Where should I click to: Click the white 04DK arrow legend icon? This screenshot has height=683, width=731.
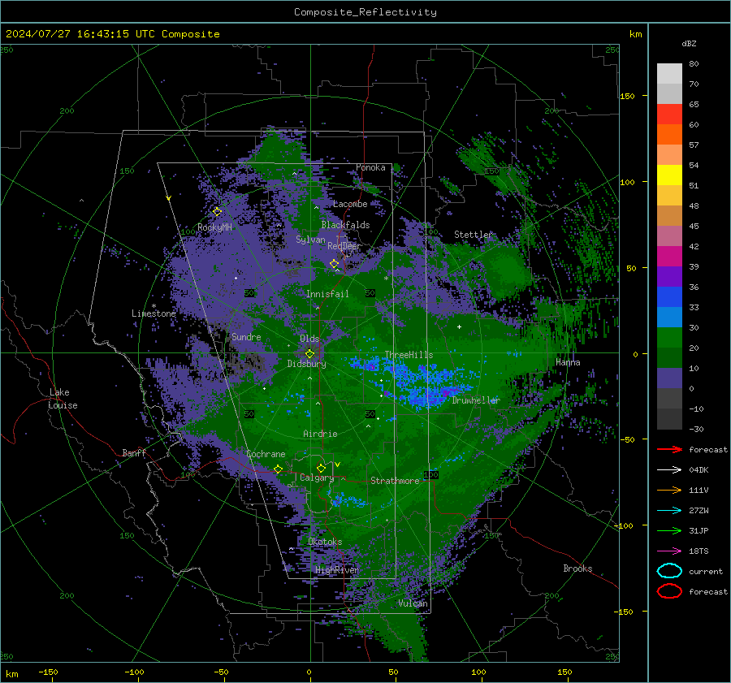click(x=669, y=469)
